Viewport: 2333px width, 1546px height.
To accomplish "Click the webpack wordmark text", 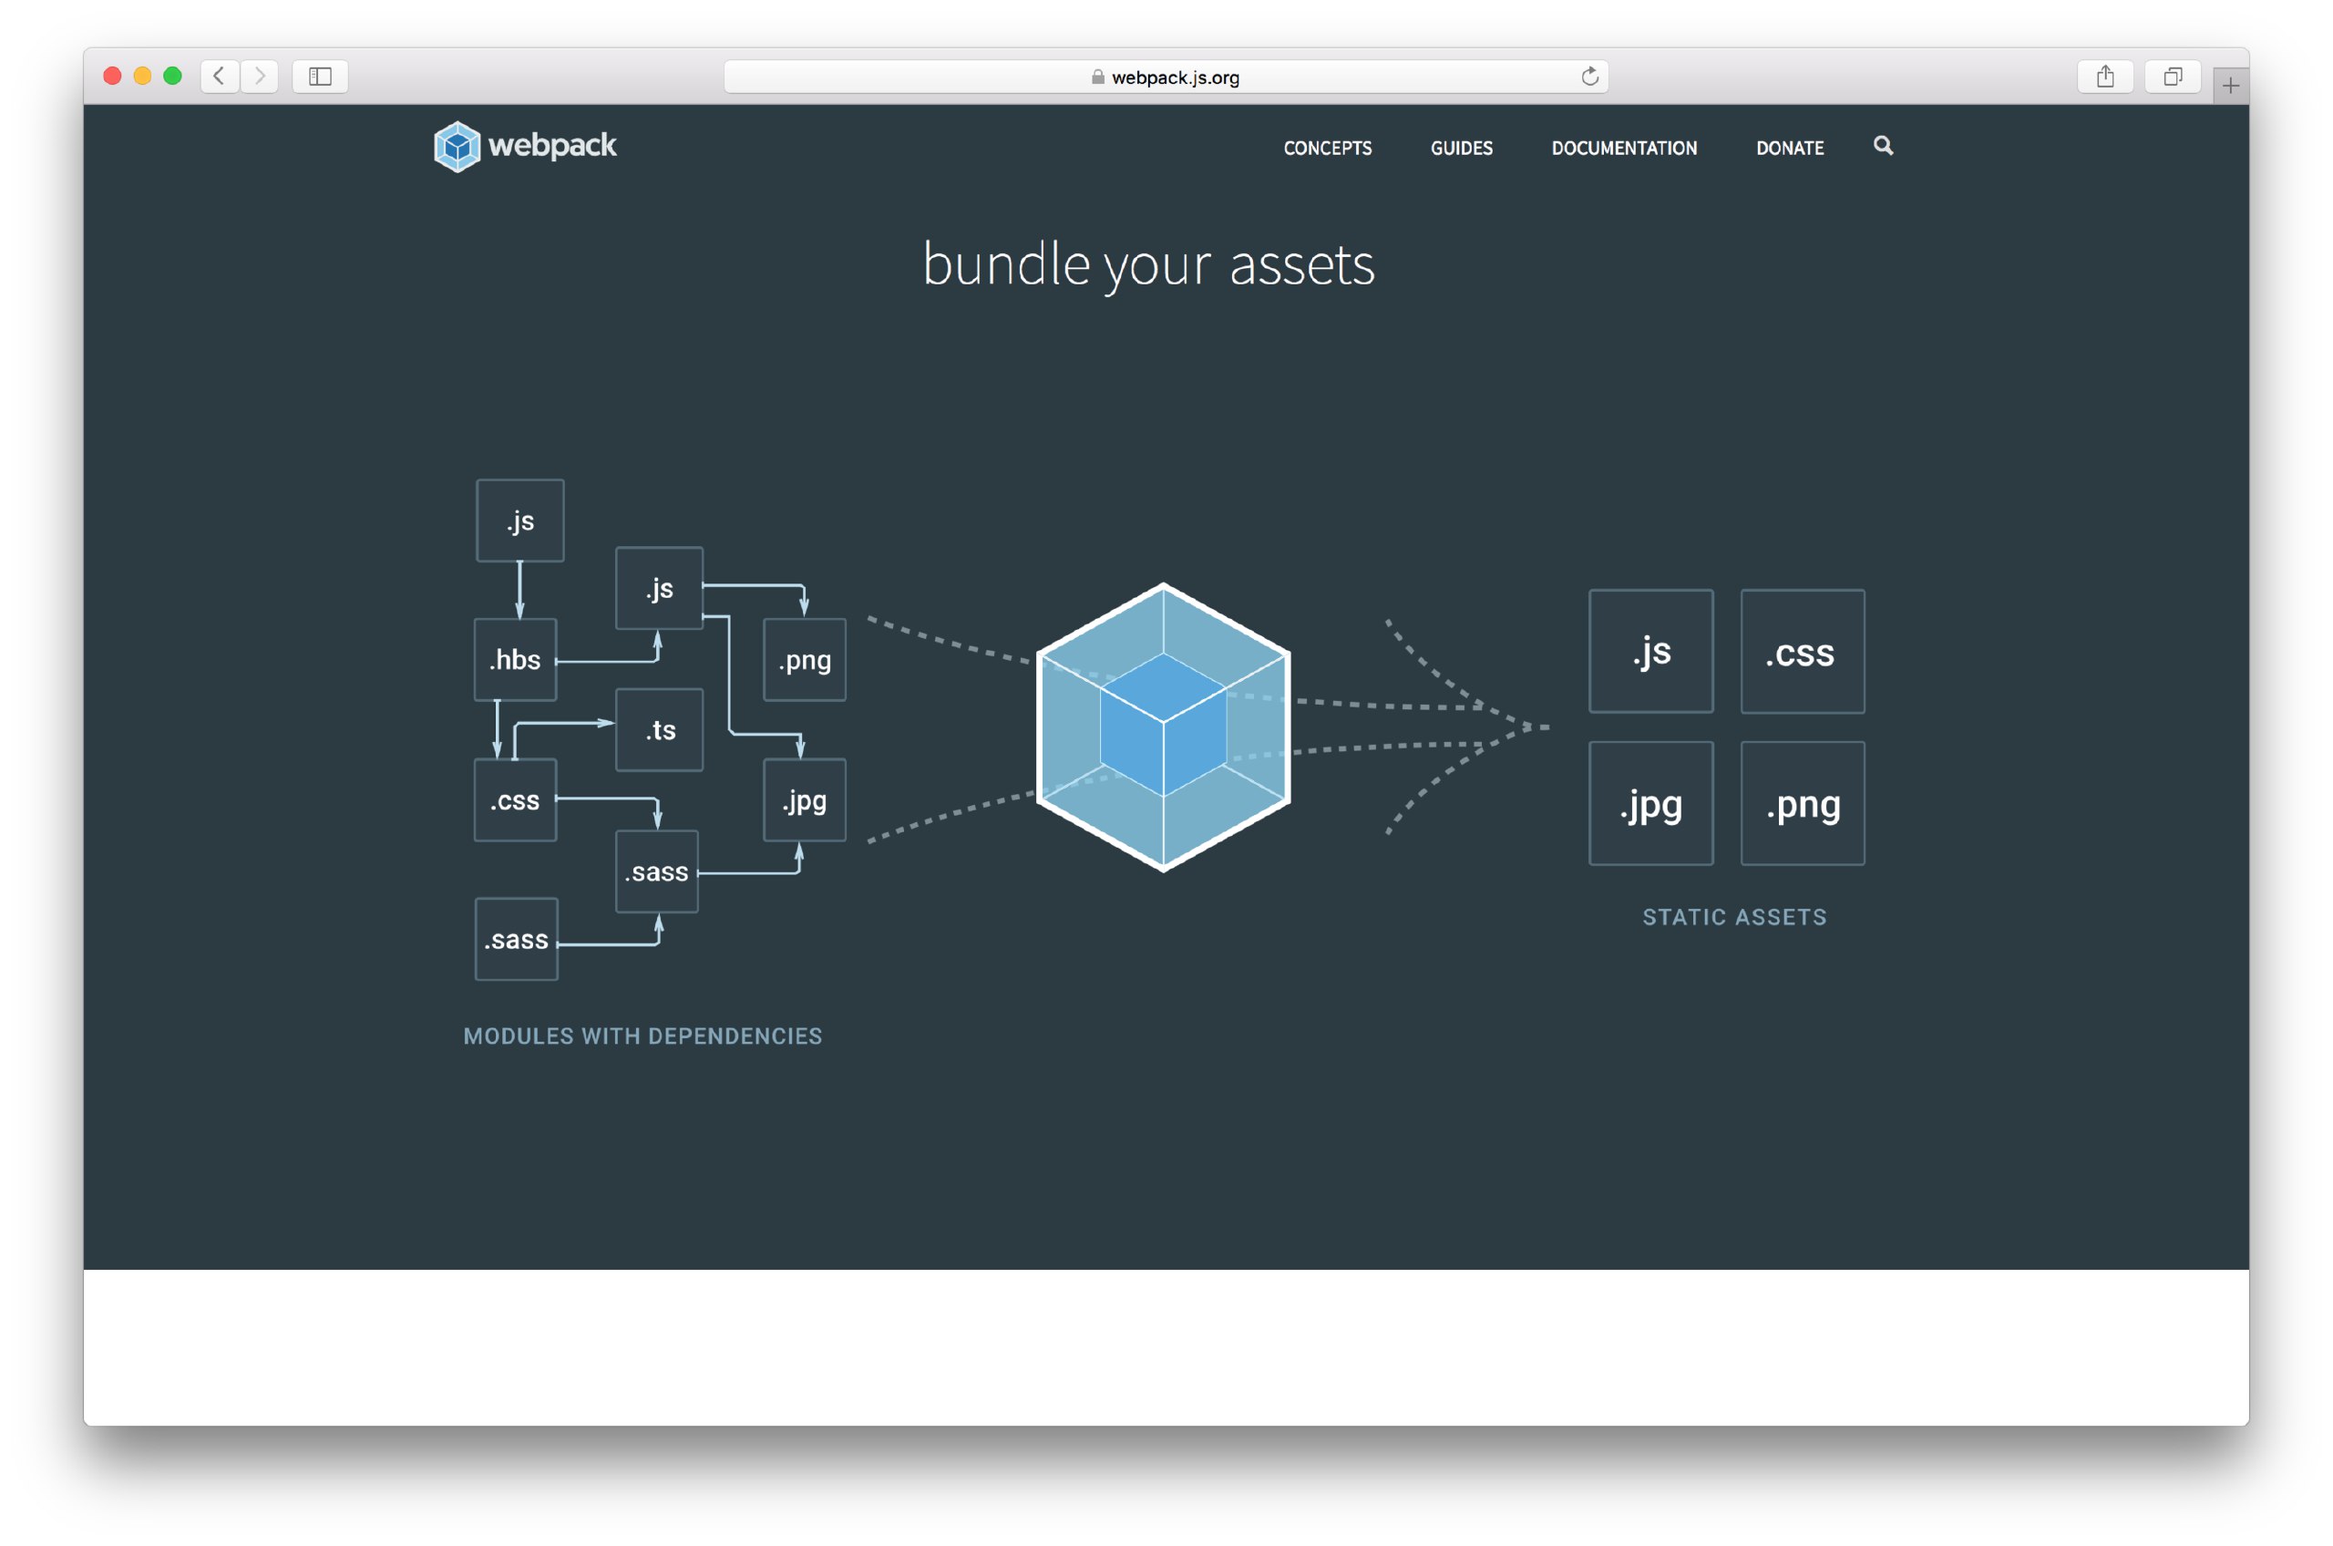I will [x=552, y=146].
